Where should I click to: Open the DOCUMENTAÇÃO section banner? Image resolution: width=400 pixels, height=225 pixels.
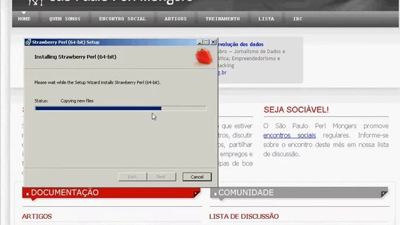[111, 193]
